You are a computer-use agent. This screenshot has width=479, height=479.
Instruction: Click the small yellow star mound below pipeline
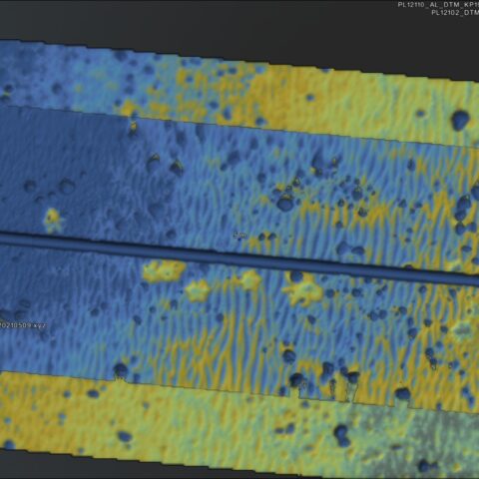198,290
